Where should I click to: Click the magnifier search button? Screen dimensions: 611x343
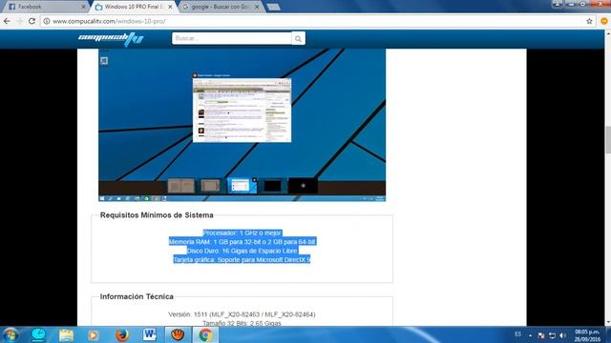298,38
